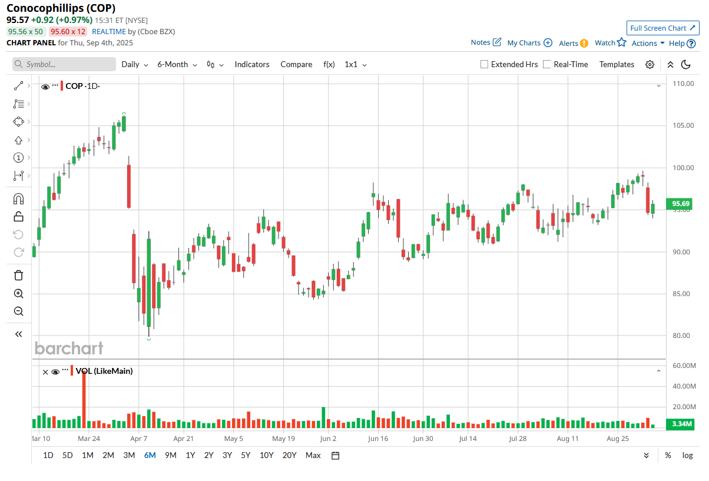Select the shapes drawing tool
This screenshot has width=709, height=481.
tap(18, 122)
